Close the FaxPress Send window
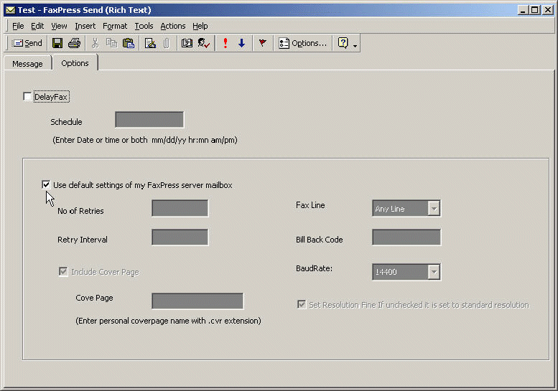This screenshot has height=391, width=558. (548, 10)
